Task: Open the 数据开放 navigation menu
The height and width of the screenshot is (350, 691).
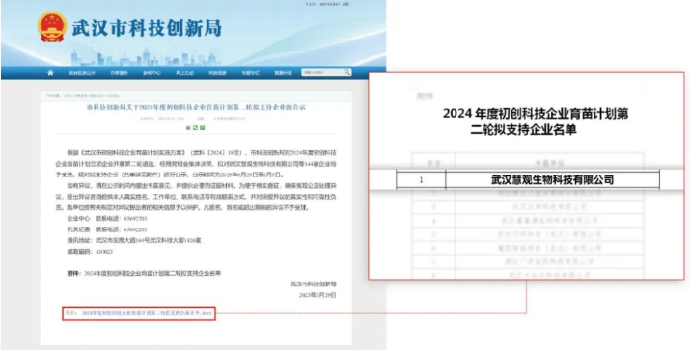Action: click(283, 73)
